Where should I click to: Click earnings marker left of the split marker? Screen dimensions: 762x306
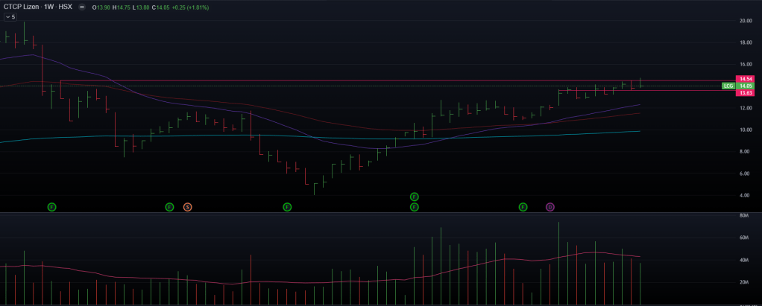point(169,206)
